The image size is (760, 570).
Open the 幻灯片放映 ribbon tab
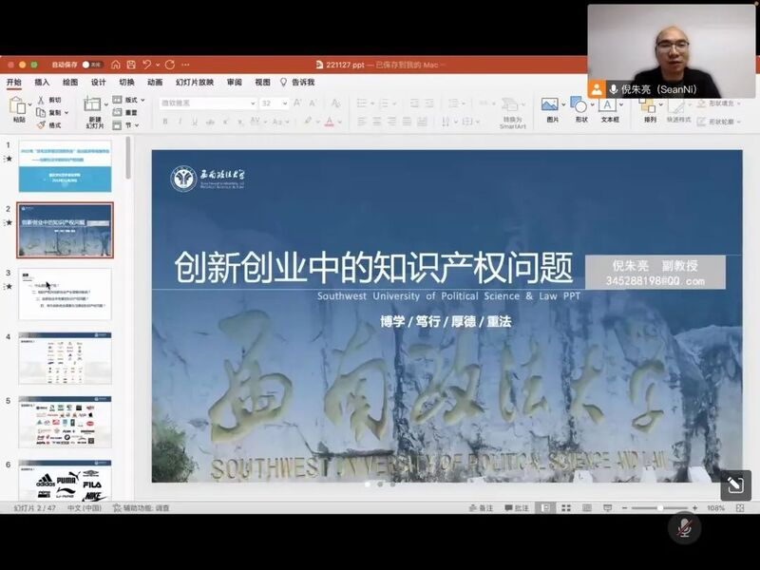[x=195, y=82]
